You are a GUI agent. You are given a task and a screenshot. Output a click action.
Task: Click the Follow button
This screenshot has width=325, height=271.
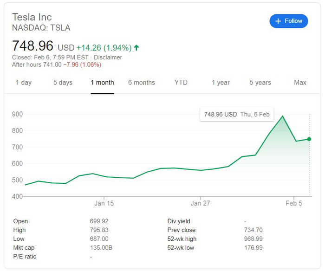coord(288,21)
